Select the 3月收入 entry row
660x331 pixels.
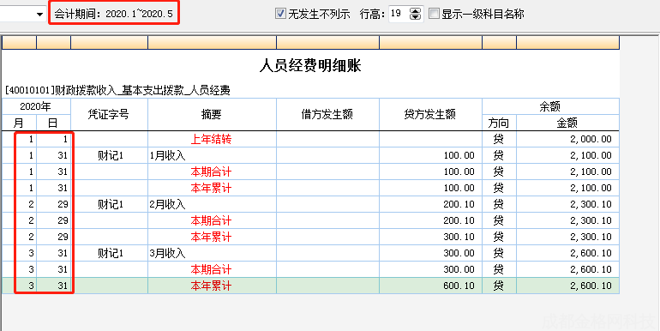click(x=310, y=253)
